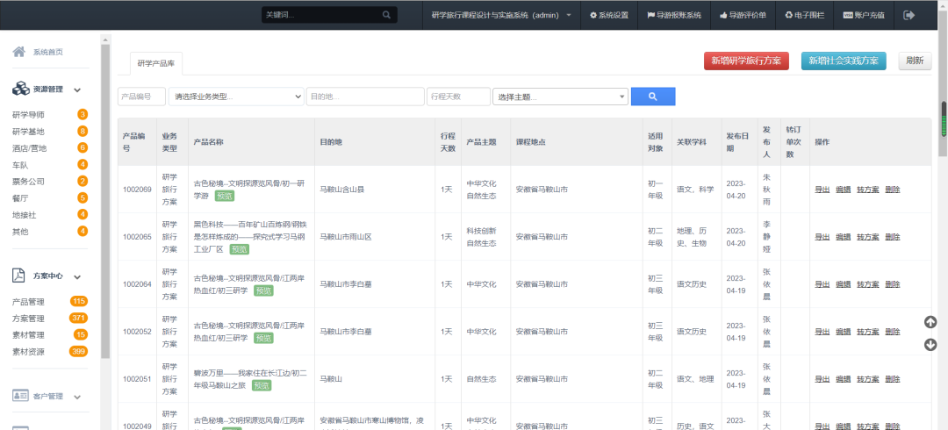Click 预览 for product 1002065
The image size is (948, 430).
click(x=240, y=249)
